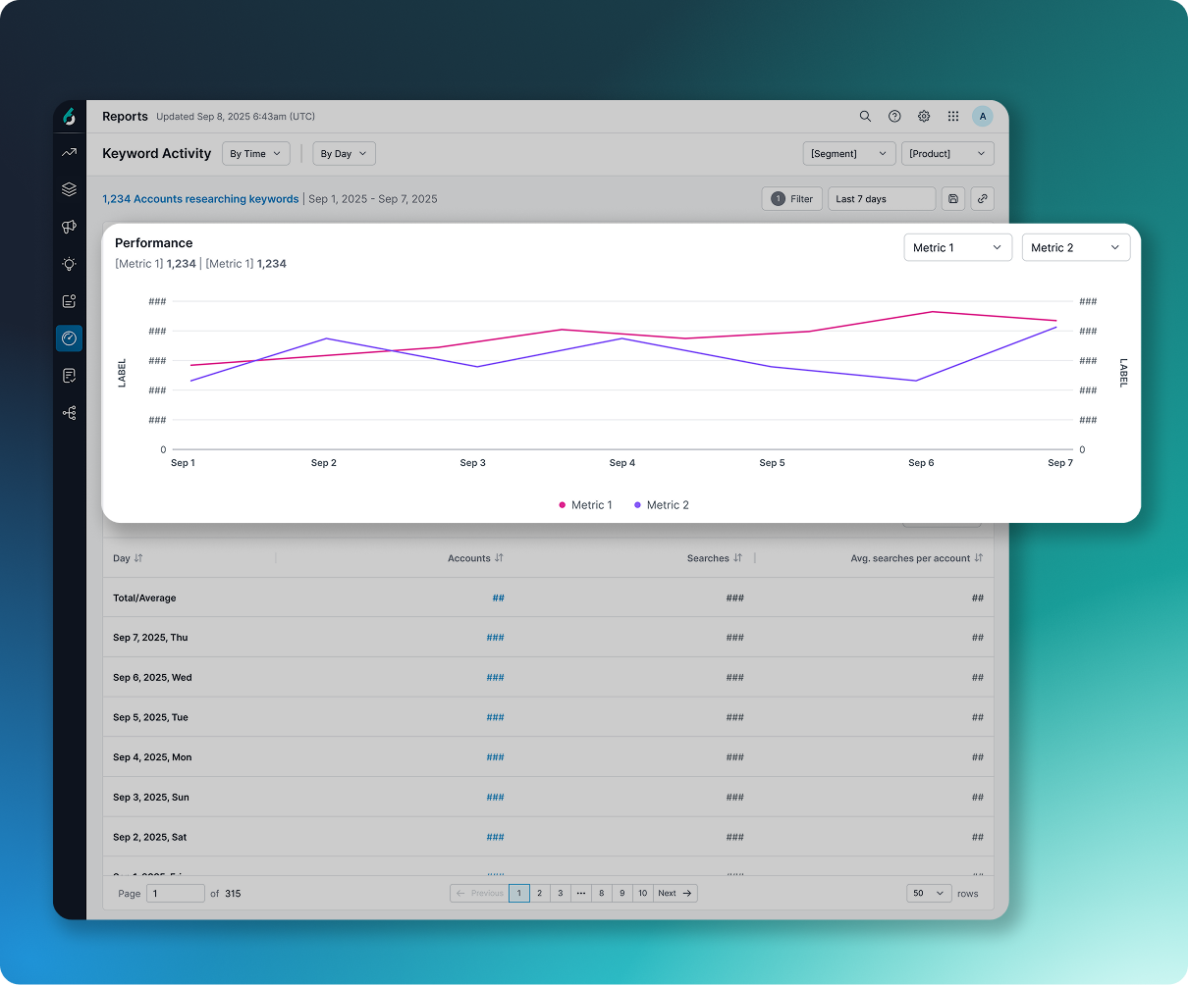
Task: Select the active gauge Reports sidebar icon
Action: 69,338
